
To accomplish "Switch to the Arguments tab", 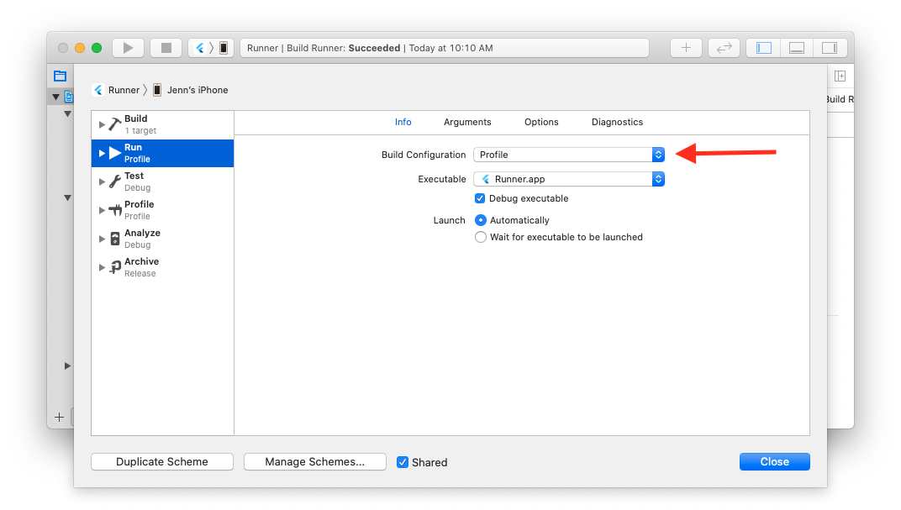I will pyautogui.click(x=467, y=122).
